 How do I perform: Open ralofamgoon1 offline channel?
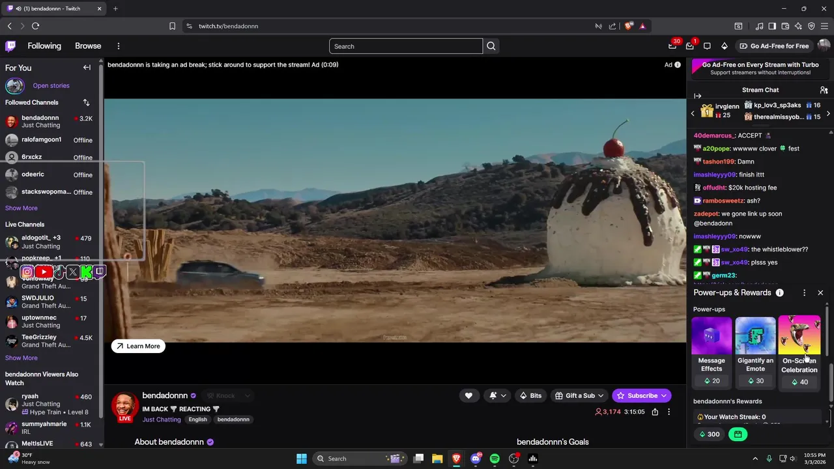pos(50,139)
